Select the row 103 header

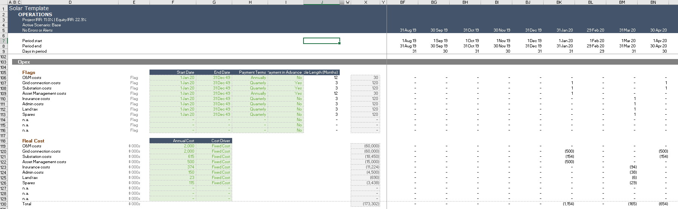[3, 62]
